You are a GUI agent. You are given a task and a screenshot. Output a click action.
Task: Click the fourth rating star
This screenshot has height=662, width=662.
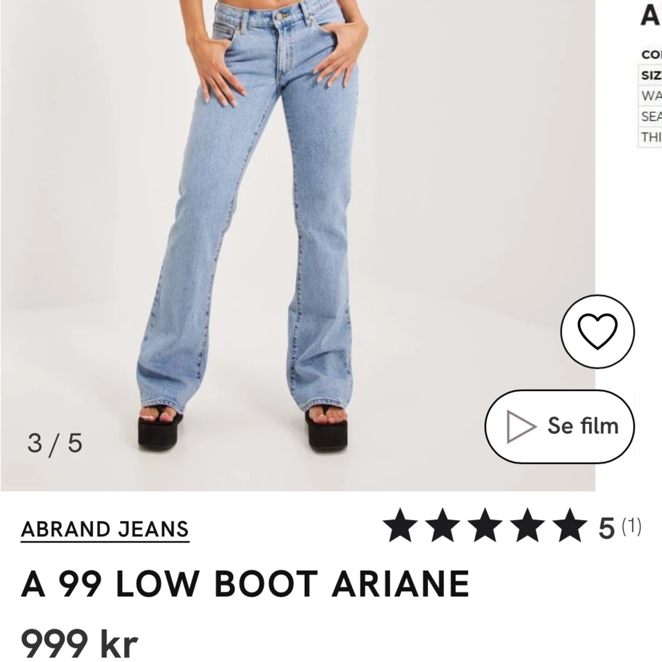click(527, 525)
